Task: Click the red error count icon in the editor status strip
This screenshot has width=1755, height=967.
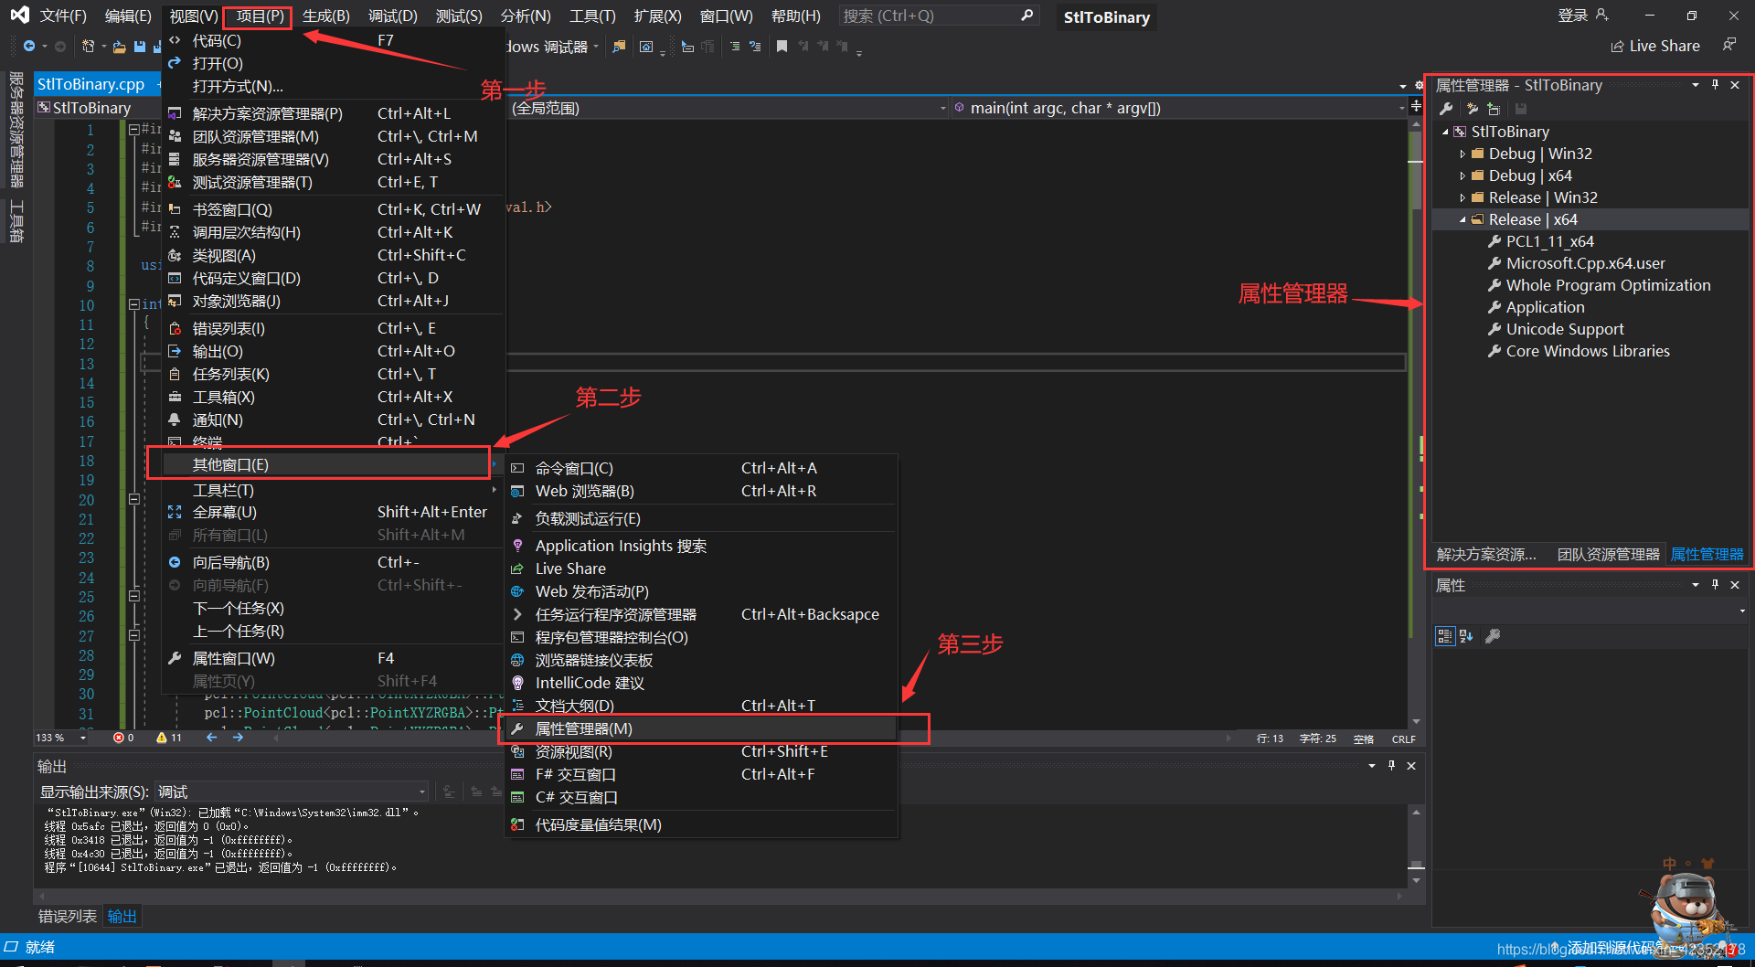Action: pos(118,738)
